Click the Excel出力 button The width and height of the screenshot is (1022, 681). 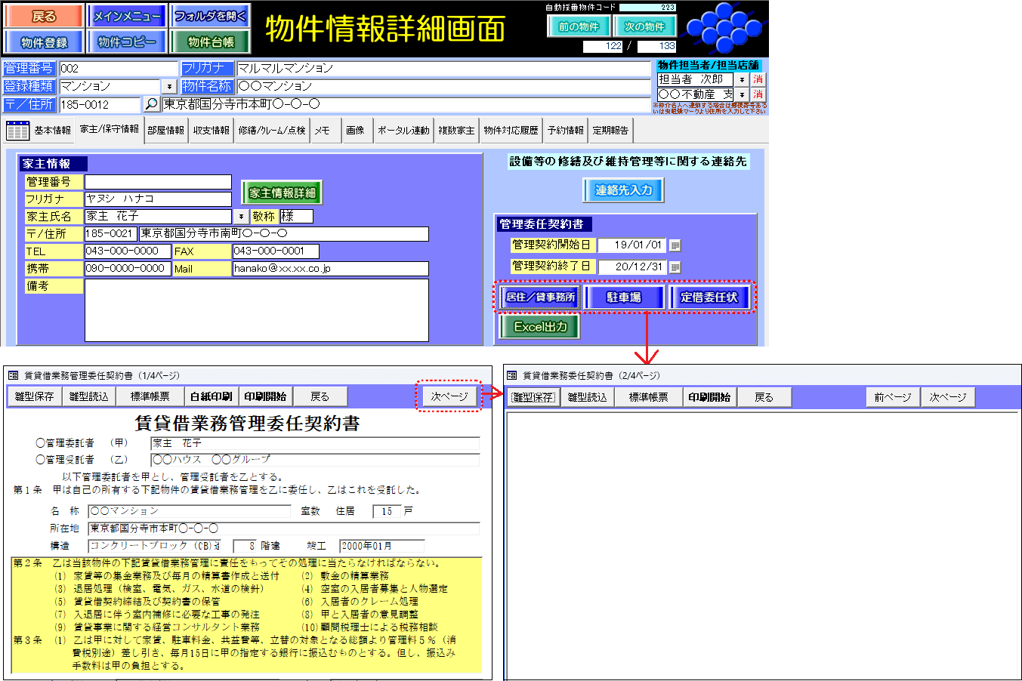(539, 327)
